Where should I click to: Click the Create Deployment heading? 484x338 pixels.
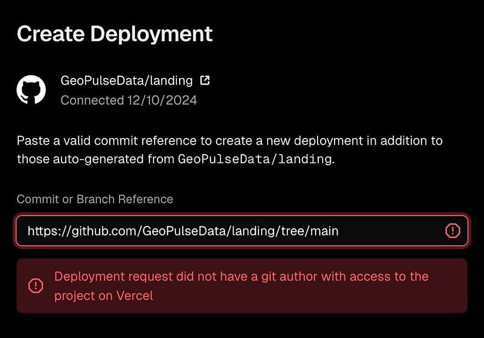coord(114,34)
